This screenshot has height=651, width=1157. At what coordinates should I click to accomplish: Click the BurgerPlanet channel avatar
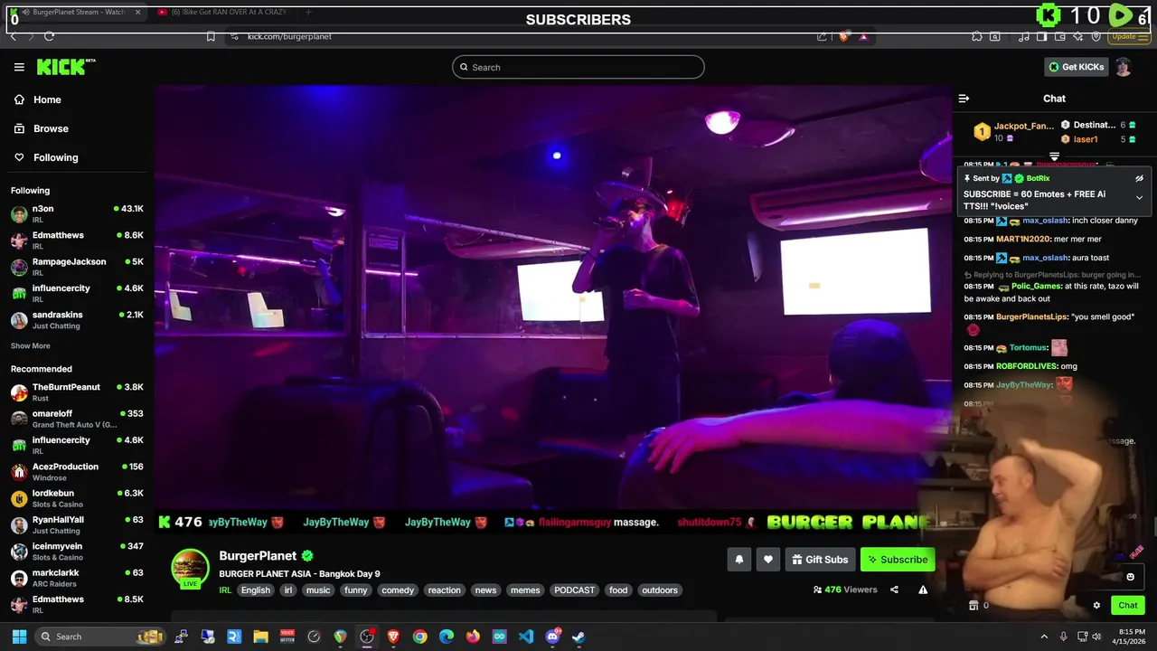coord(190,568)
